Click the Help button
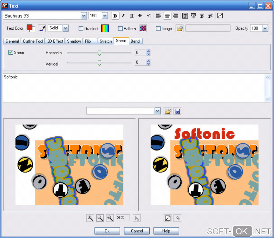Image resolution: width=274 pixels, height=238 pixels. 166,231
